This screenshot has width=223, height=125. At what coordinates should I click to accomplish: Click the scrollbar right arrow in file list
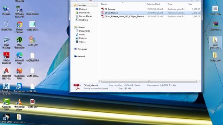click(200, 81)
